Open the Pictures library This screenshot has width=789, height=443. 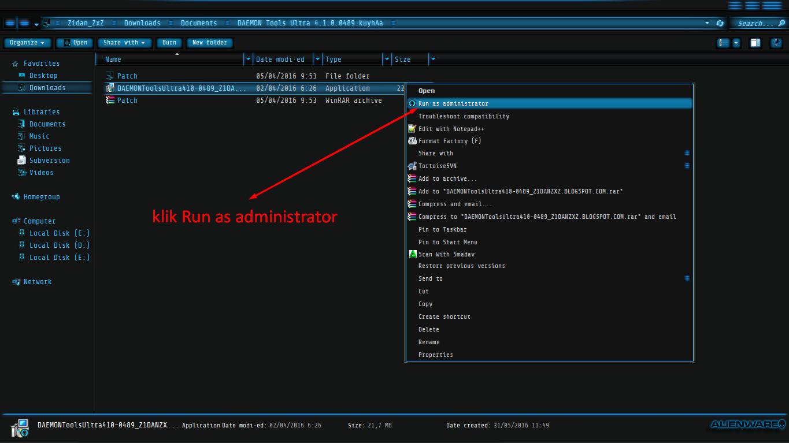coord(45,148)
